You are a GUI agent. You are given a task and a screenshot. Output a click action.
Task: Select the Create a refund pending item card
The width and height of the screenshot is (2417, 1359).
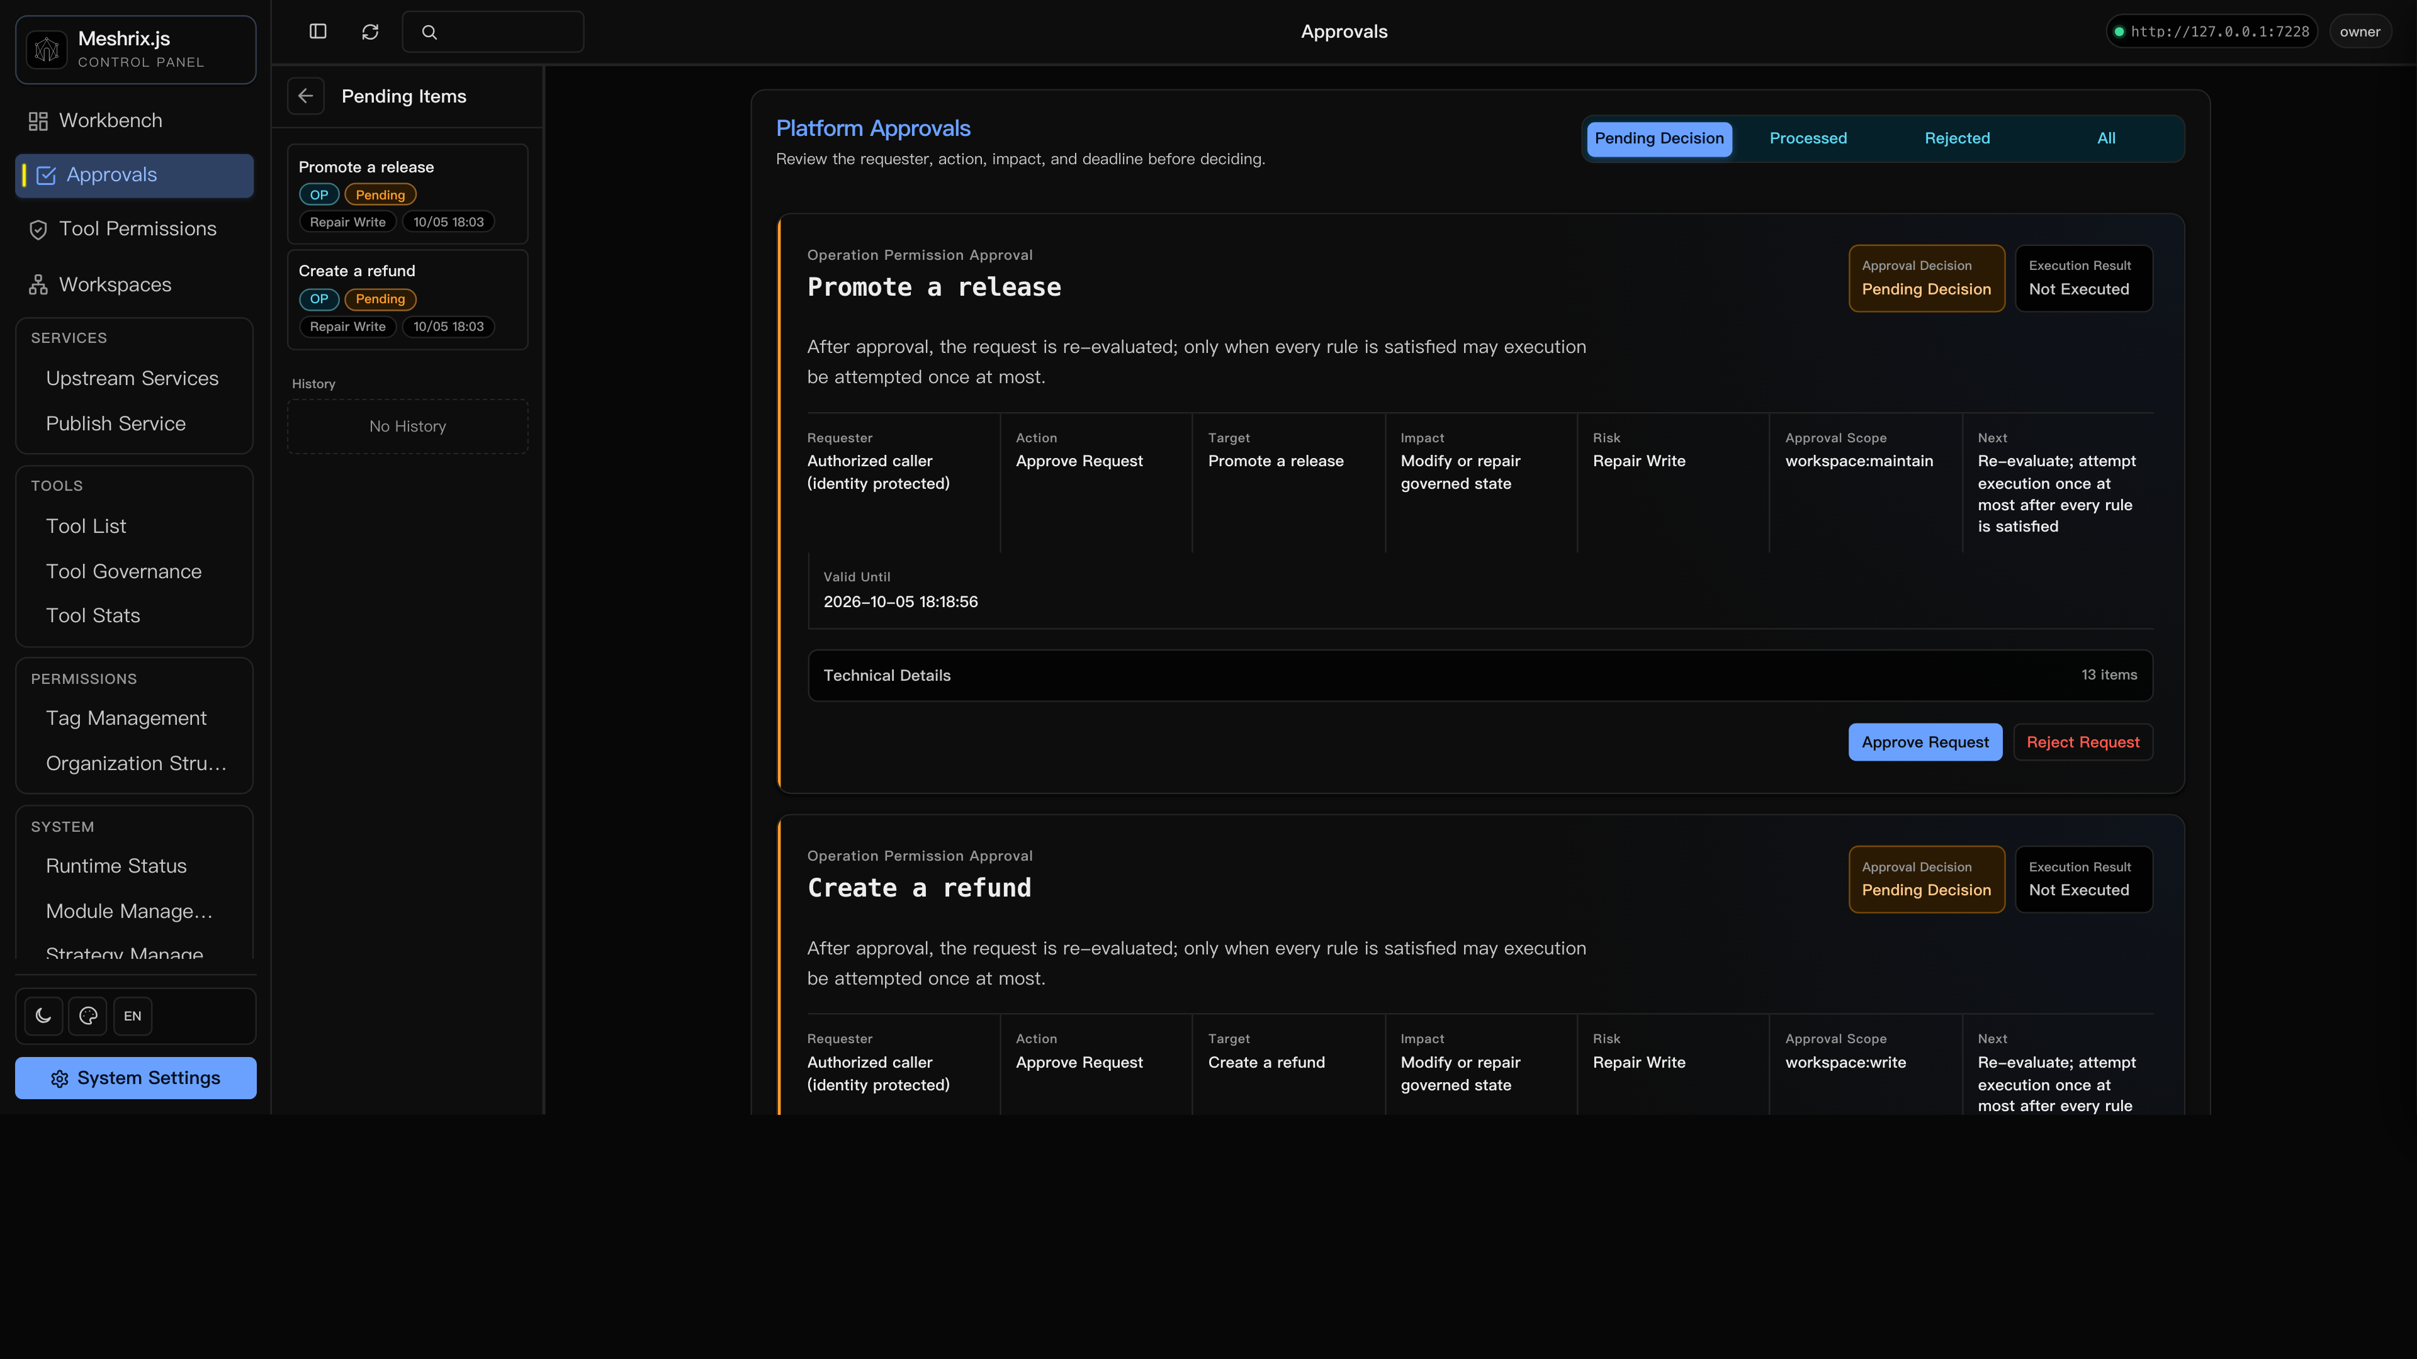(407, 299)
